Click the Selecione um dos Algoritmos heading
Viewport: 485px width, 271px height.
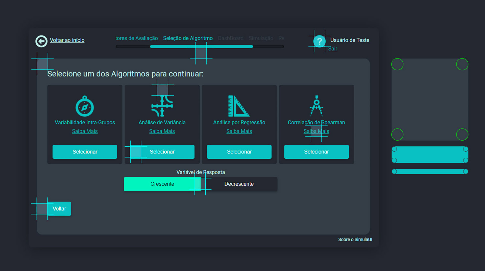pos(125,74)
